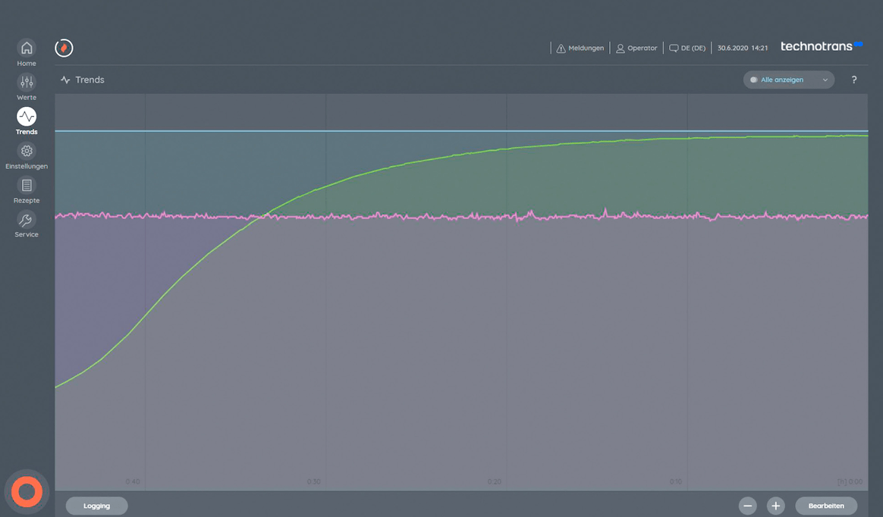Screen dimensions: 883x517
Task: Open the Rezepte recipes section
Action: click(x=27, y=185)
